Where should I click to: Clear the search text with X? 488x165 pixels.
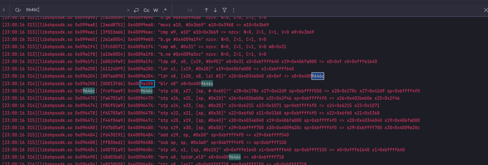tap(128, 10)
